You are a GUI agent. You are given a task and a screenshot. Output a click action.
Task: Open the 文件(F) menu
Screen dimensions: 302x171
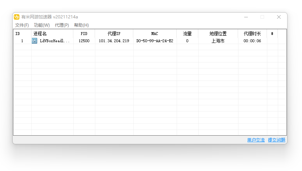[x=22, y=25]
